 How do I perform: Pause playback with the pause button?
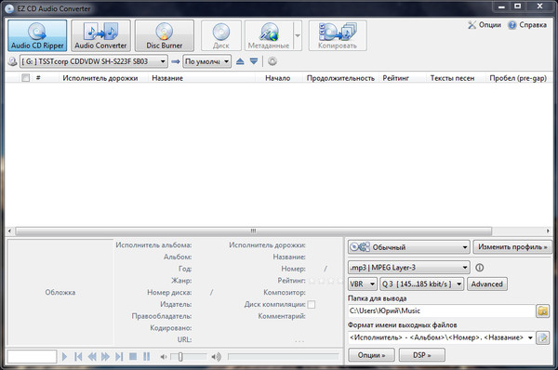pyautogui.click(x=147, y=356)
